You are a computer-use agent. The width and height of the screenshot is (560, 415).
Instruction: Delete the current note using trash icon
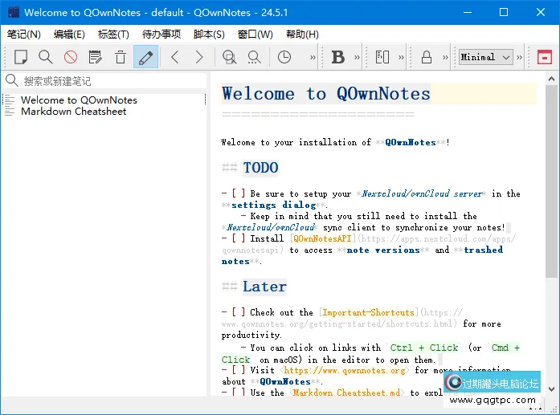click(x=121, y=57)
